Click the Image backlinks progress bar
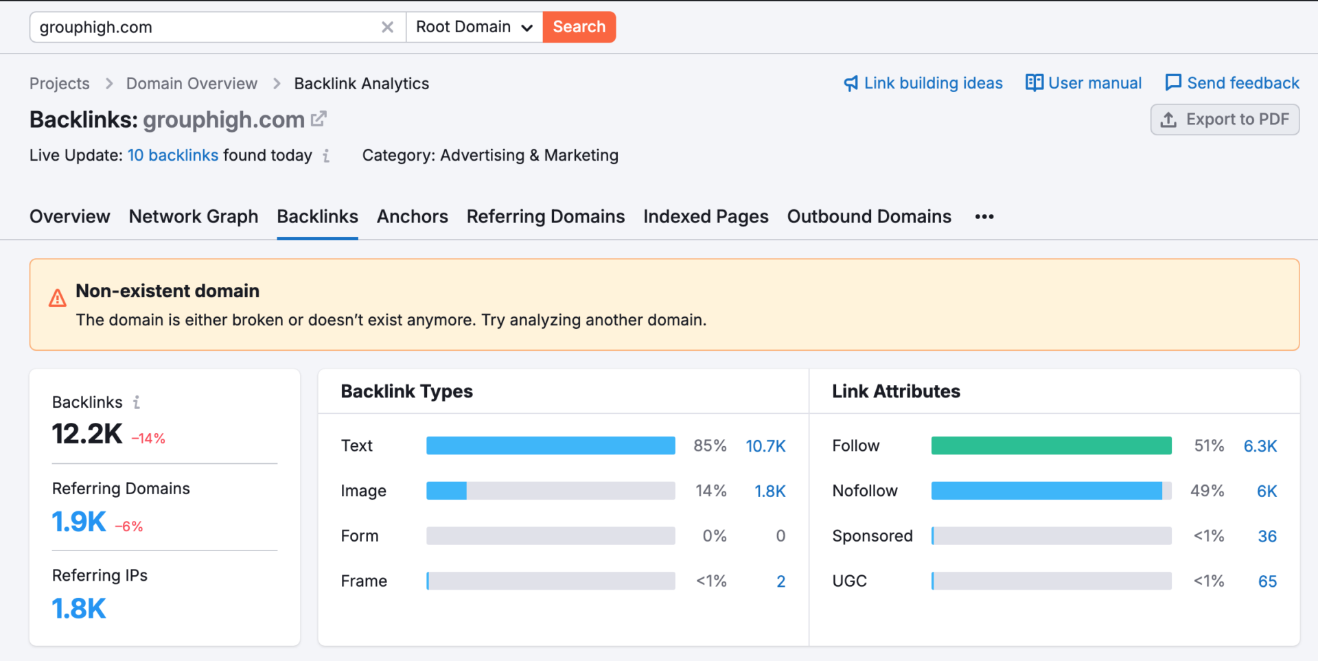 click(x=551, y=491)
